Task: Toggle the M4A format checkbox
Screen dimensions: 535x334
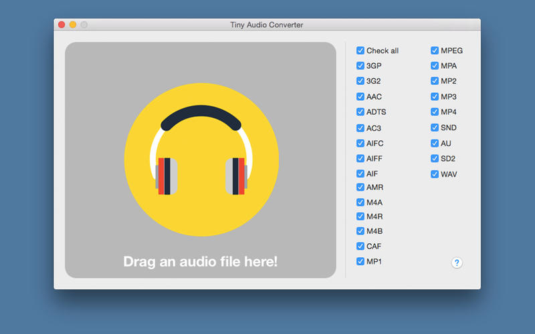Action: click(360, 202)
